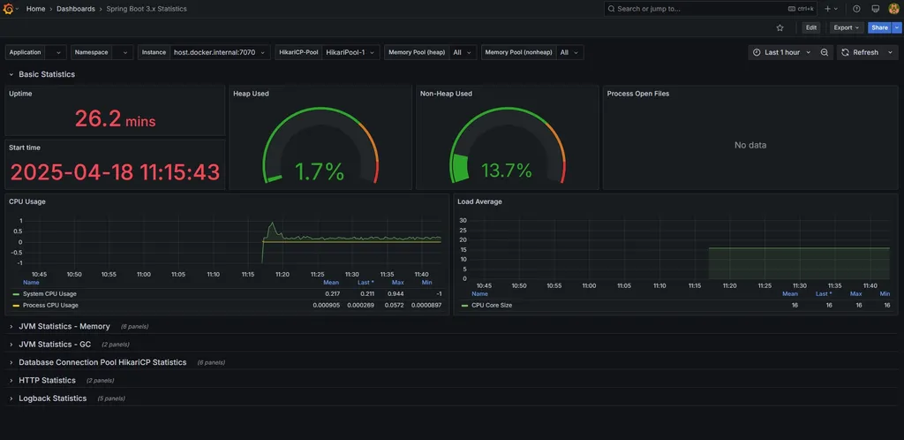Click the Process Open Files panel title
Viewport: 904px width, 440px height.
(x=637, y=94)
